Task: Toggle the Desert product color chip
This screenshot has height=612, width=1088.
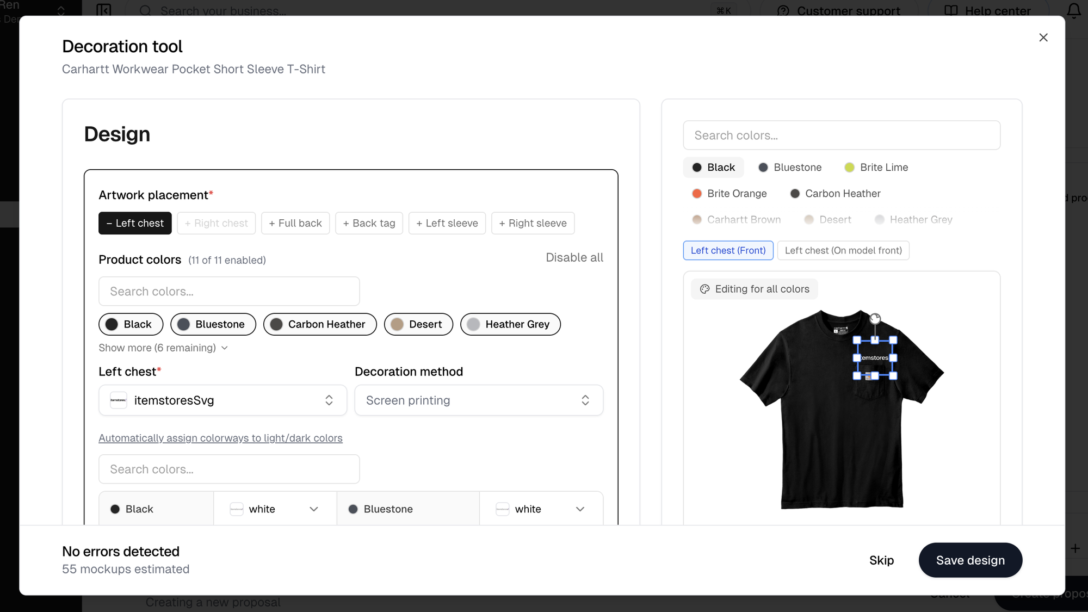Action: pyautogui.click(x=418, y=324)
